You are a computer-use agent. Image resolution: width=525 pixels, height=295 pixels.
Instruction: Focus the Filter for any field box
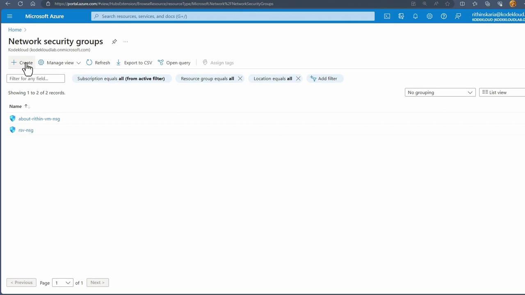pos(36,79)
